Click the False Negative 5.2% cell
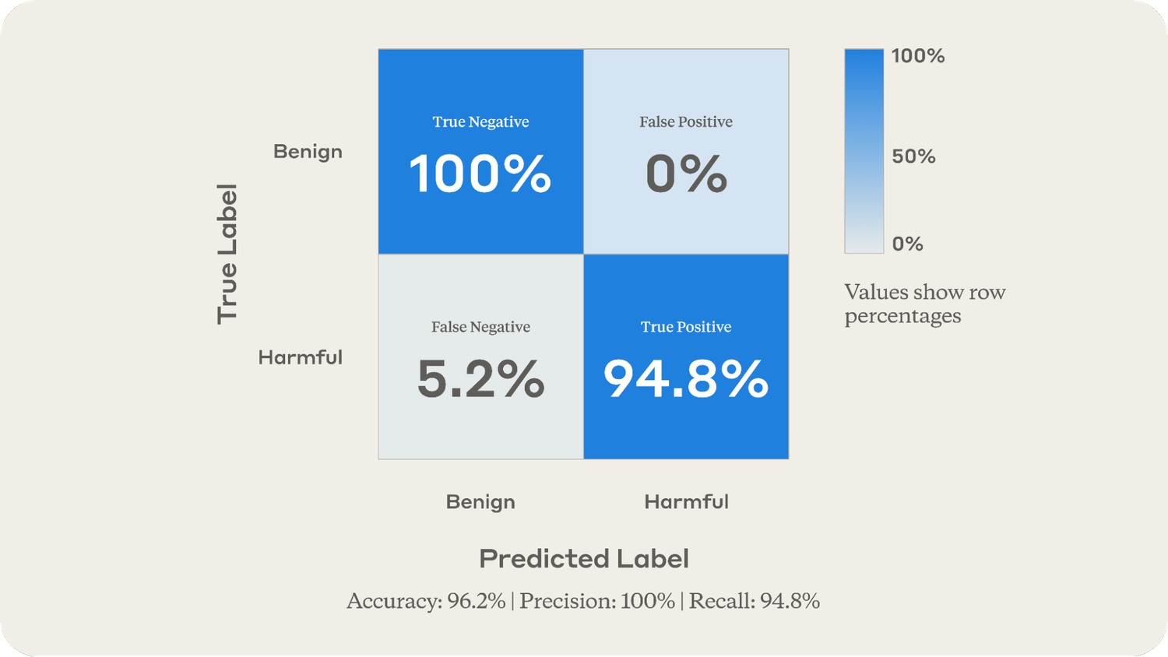Screen dimensions: 1168x657 [480, 379]
